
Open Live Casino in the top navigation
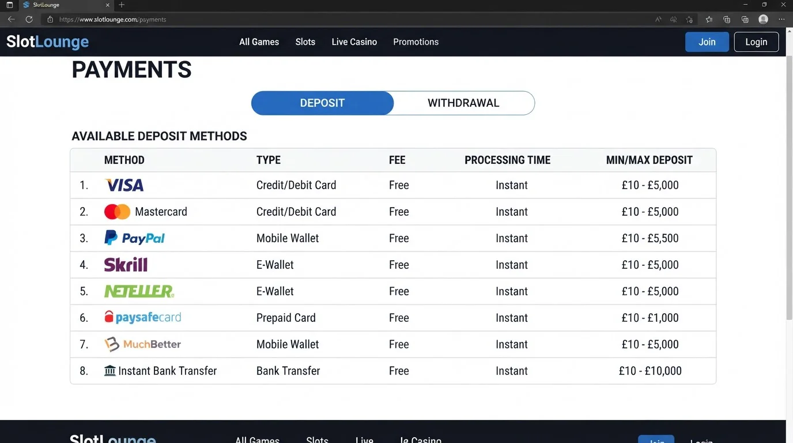(x=354, y=42)
